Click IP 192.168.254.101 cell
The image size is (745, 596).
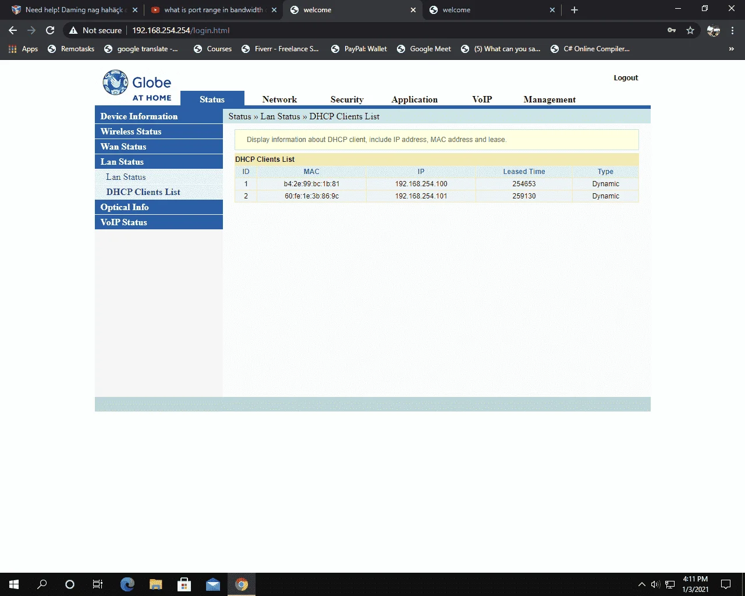click(x=421, y=196)
